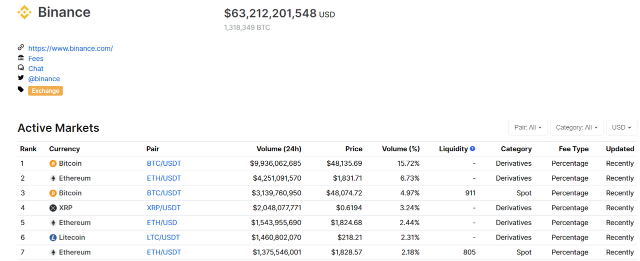Click the bank icon next to Fees
The width and height of the screenshot is (640, 261).
(20, 58)
